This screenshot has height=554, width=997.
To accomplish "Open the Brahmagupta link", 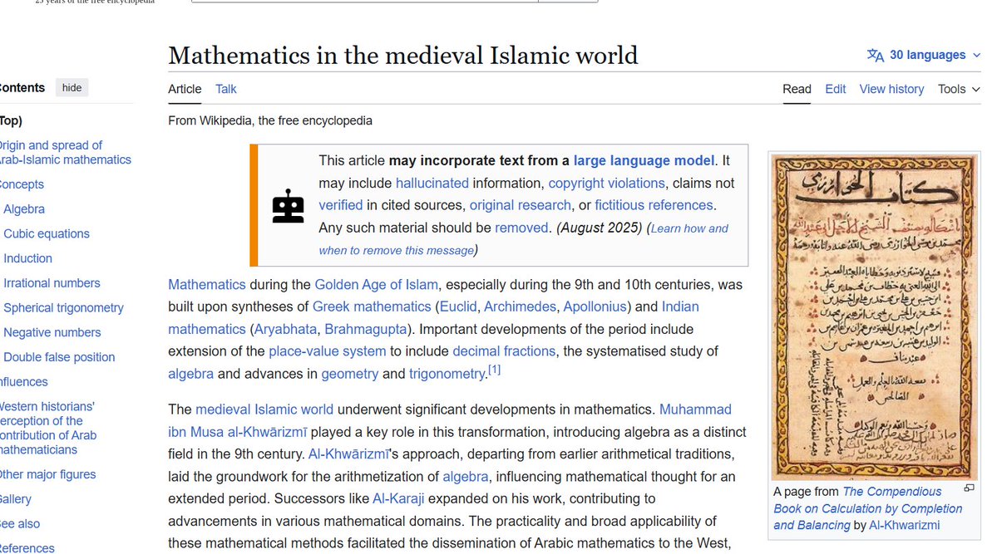I will 366,329.
